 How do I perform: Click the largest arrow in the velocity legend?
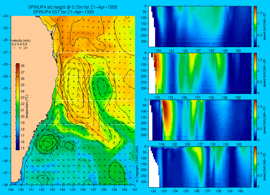[x=26, y=48]
